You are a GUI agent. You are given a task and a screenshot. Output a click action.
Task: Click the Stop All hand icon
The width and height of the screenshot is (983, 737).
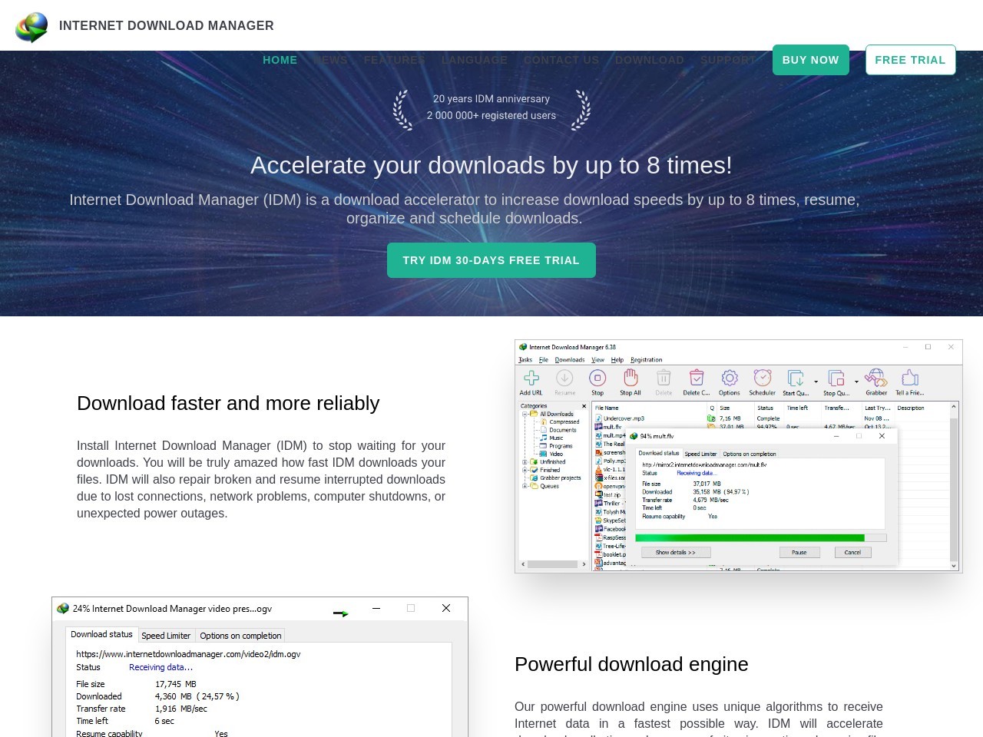pyautogui.click(x=631, y=378)
